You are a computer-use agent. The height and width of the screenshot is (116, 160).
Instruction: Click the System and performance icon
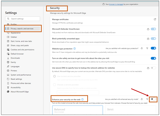(x=8, y=75)
